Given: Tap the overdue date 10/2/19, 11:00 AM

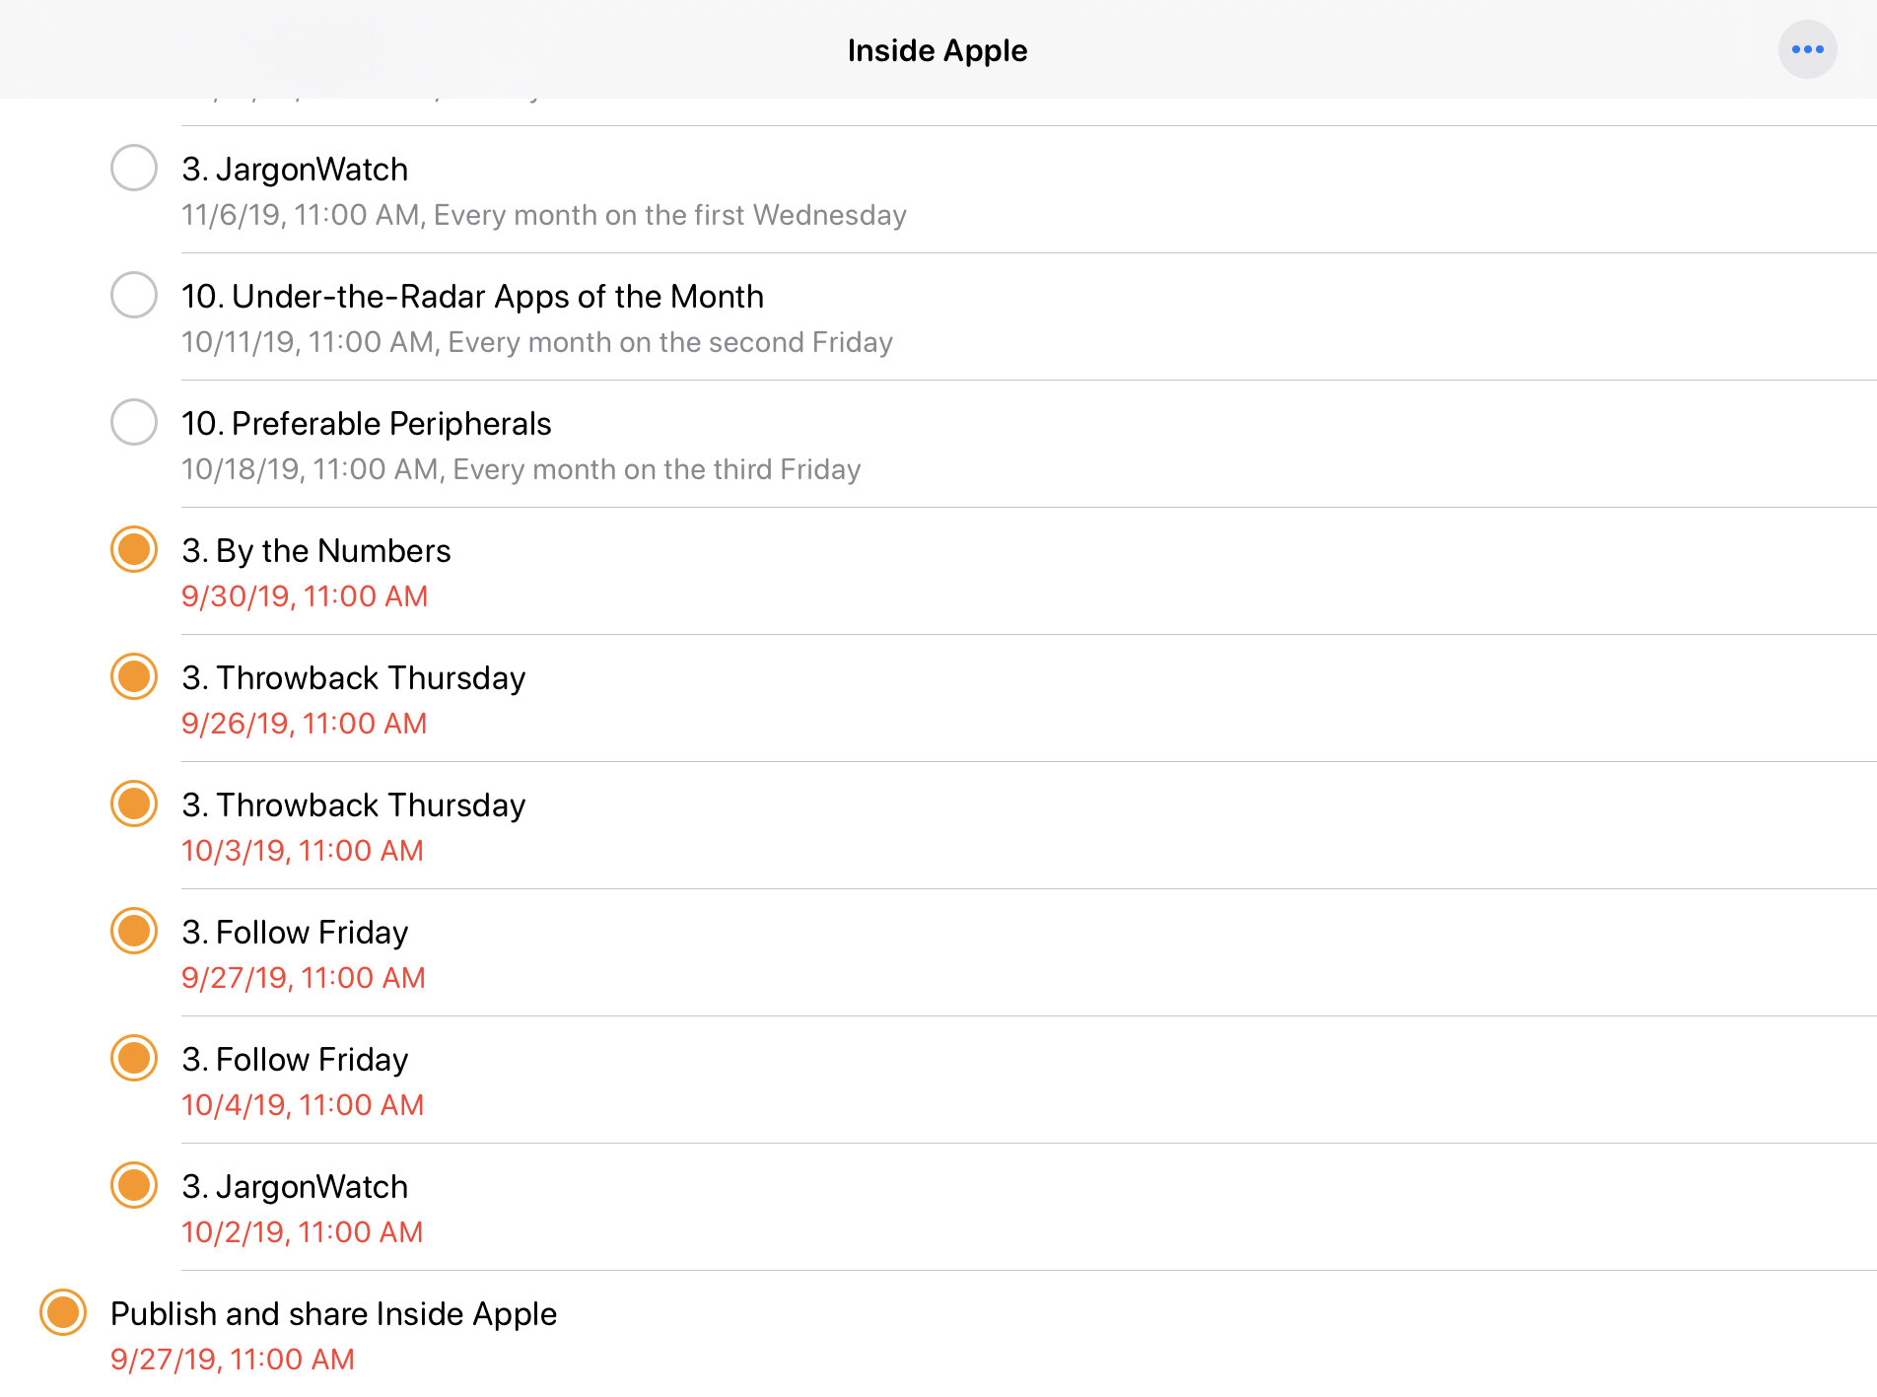Looking at the screenshot, I should pos(303,1232).
